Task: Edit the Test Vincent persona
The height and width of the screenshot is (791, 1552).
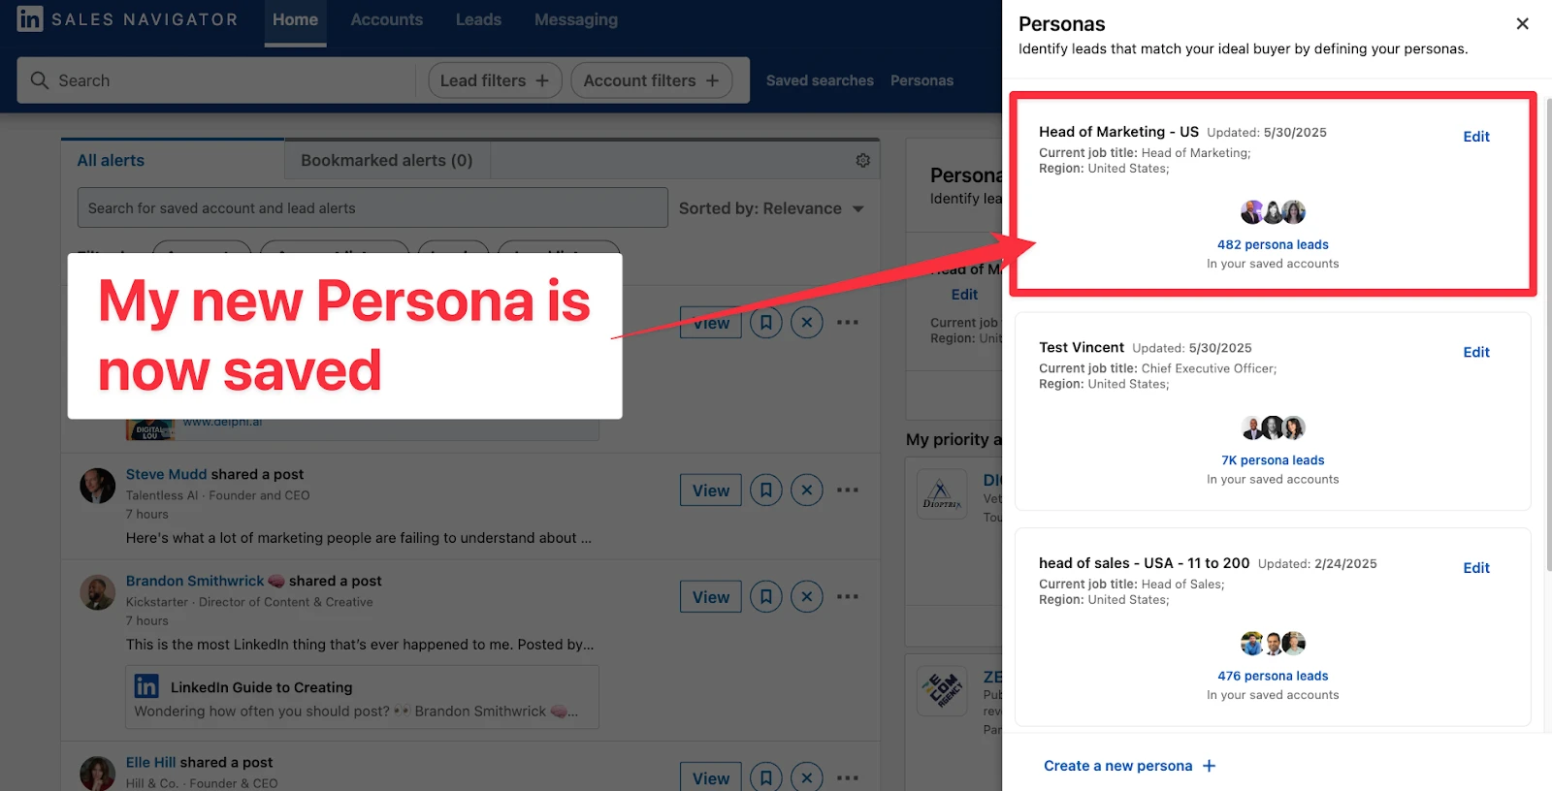Action: tap(1476, 352)
